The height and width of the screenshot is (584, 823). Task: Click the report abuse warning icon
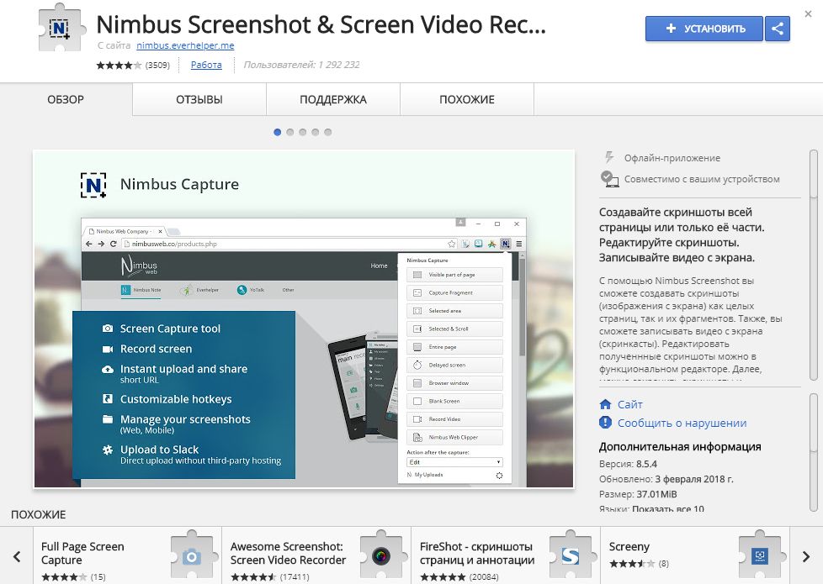click(605, 423)
